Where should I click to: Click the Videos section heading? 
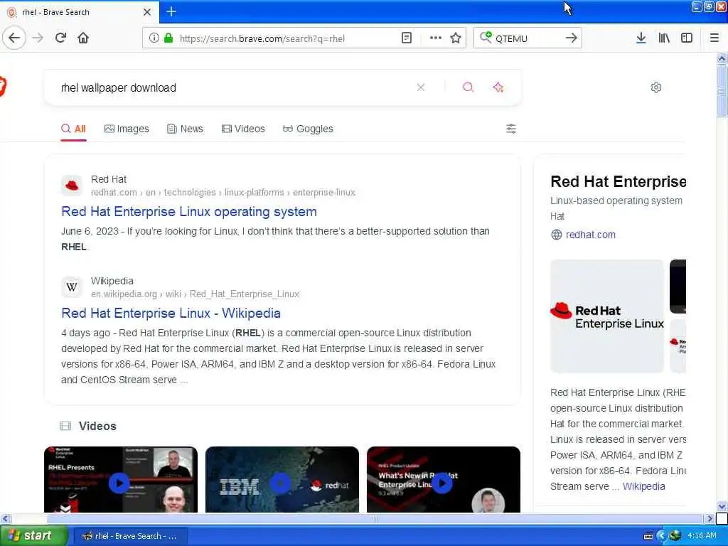coord(97,426)
